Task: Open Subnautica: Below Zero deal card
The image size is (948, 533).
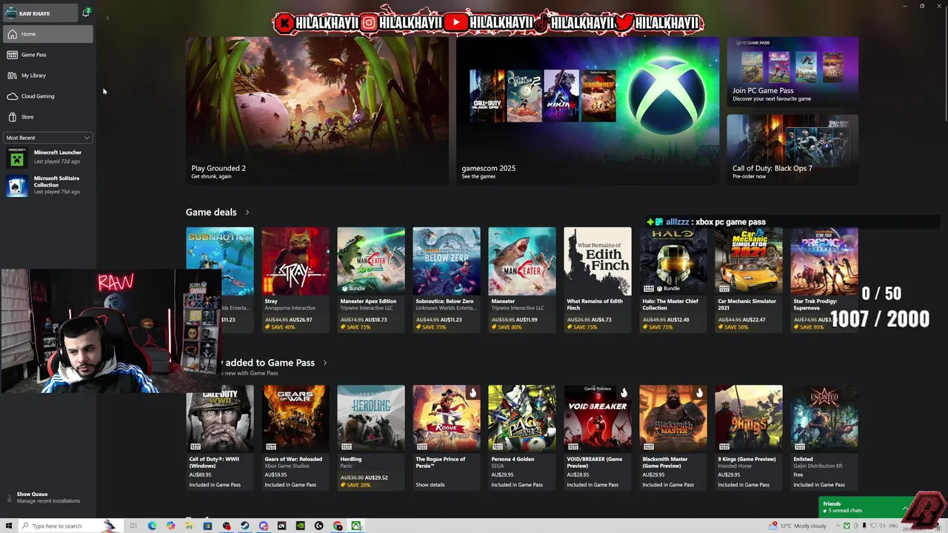Action: pyautogui.click(x=447, y=280)
